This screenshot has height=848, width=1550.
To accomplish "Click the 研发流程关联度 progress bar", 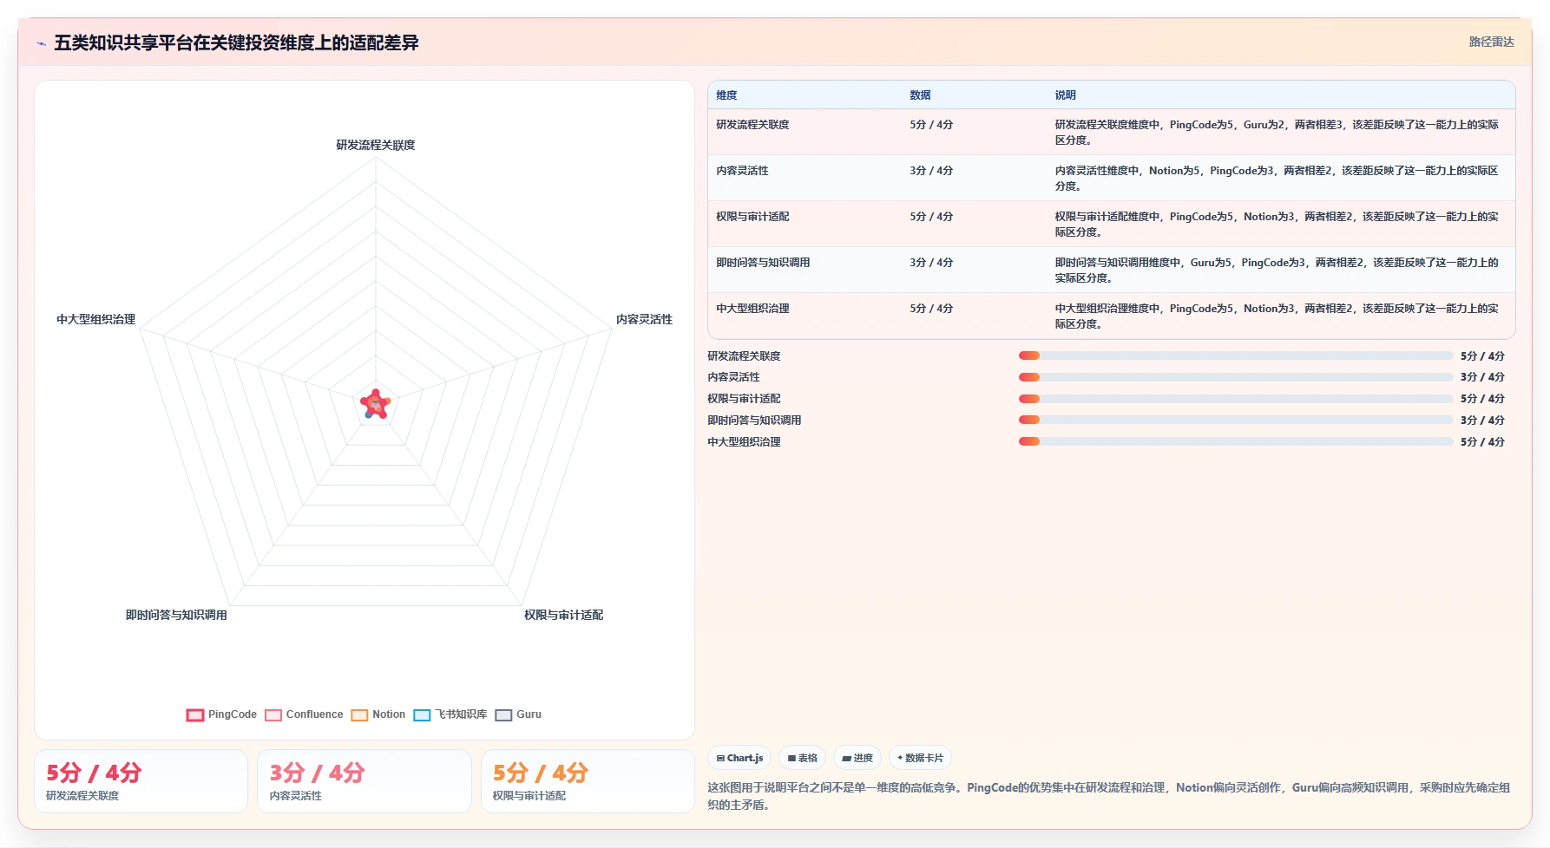I will pyautogui.click(x=1236, y=356).
